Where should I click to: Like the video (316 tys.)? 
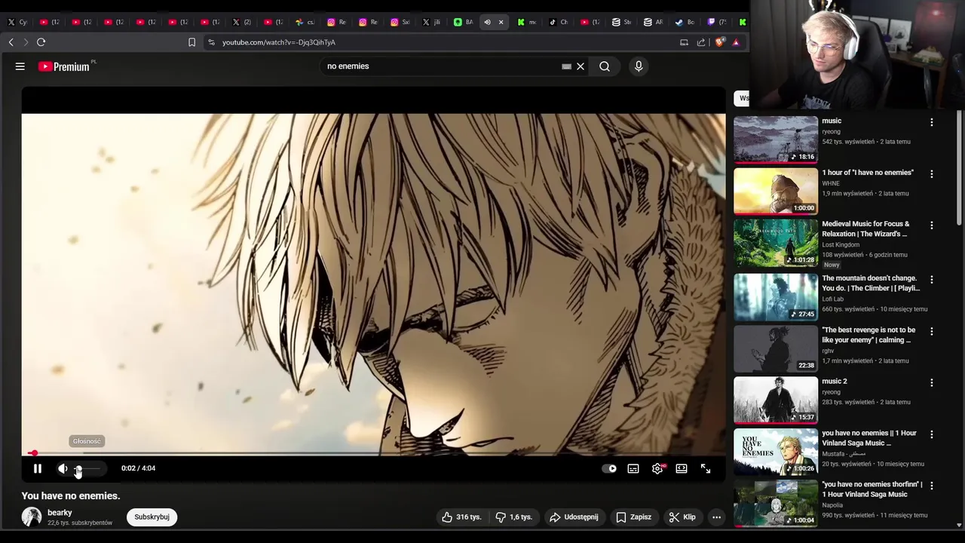pos(461,517)
